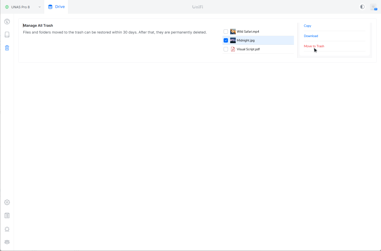The height and width of the screenshot is (251, 381).
Task: Click the user profile avatar
Action: [373, 7]
